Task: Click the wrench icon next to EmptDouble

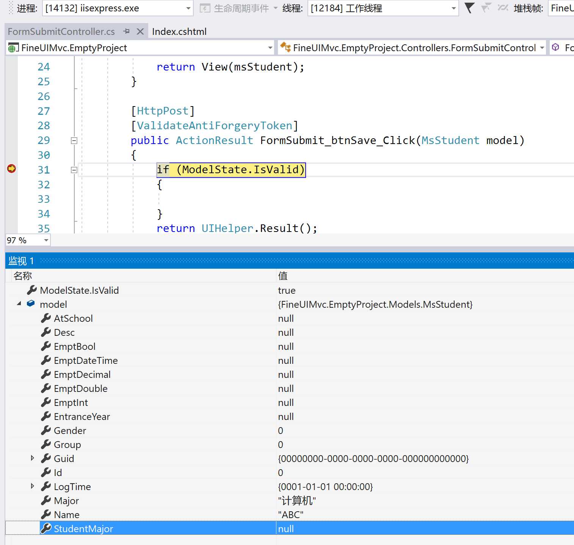Action: [46, 388]
